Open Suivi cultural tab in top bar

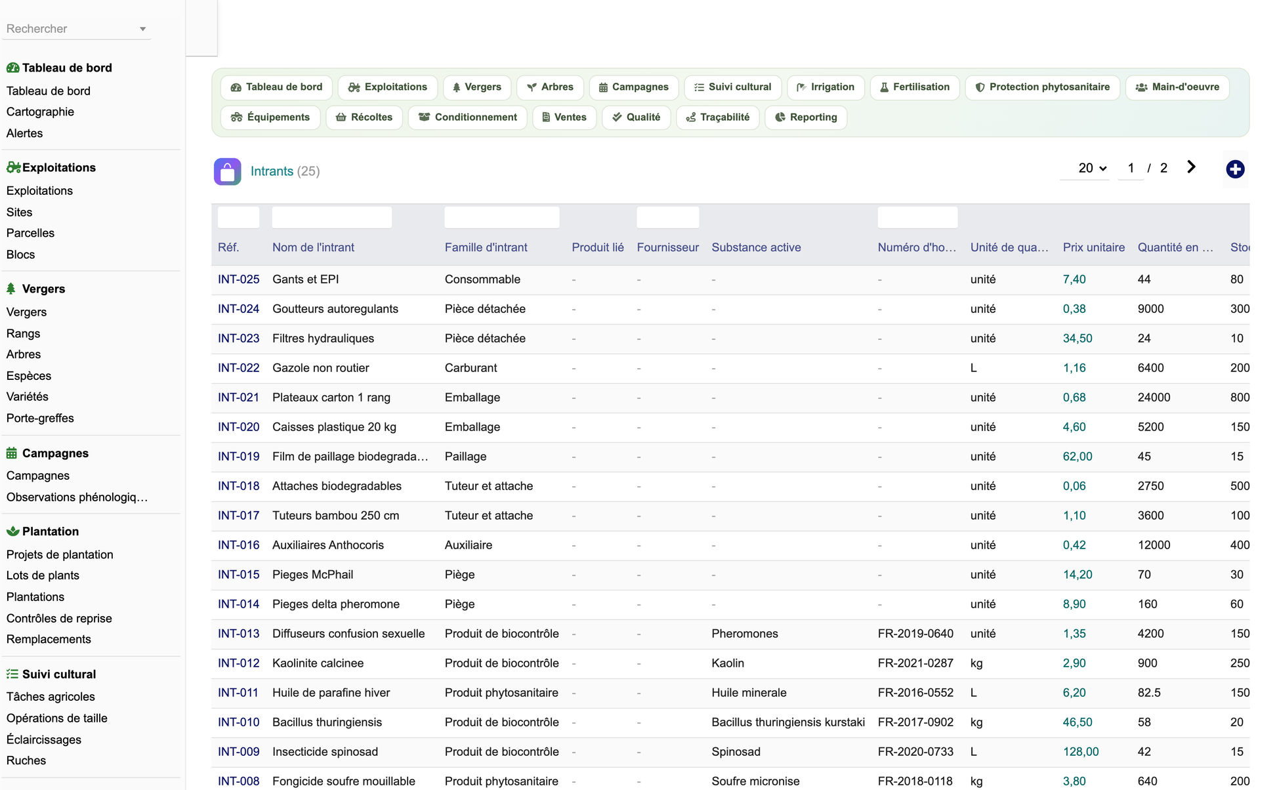(x=732, y=87)
